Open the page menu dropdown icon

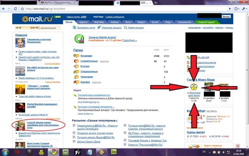pyautogui.click(x=237, y=9)
